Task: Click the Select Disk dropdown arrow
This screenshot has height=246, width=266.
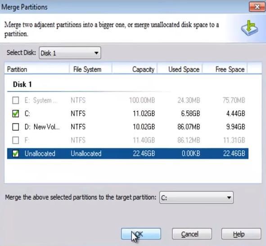Action: coord(96,53)
